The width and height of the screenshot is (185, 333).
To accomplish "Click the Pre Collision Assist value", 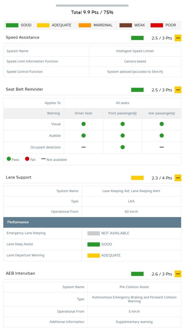I will coord(134,287).
